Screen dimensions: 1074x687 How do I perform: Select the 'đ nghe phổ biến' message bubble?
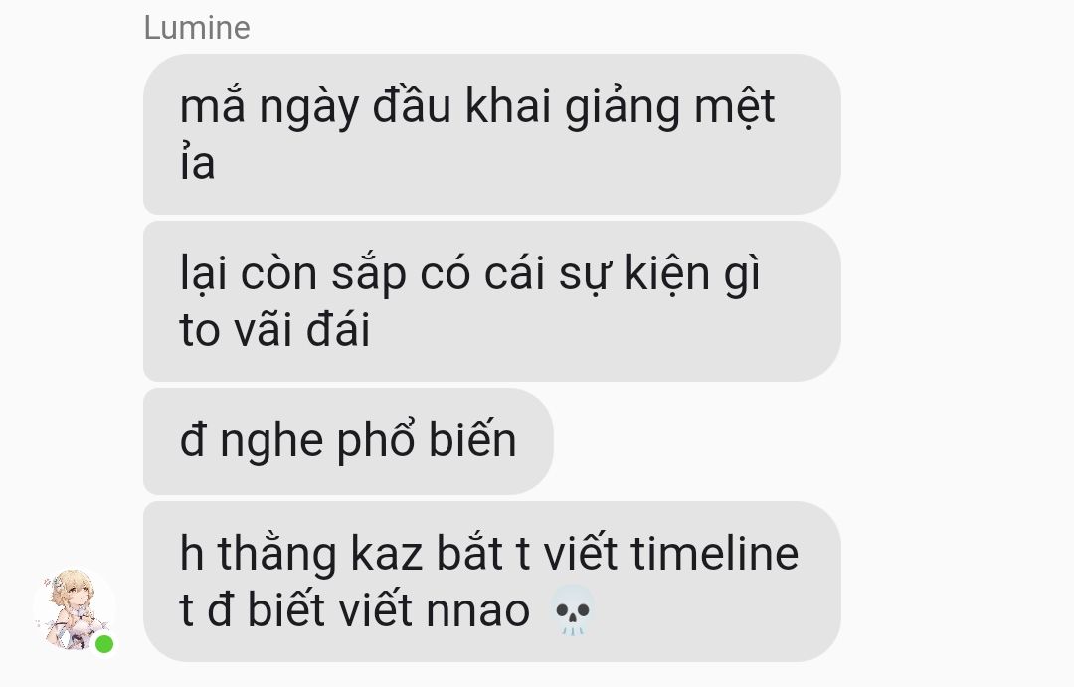coord(348,441)
